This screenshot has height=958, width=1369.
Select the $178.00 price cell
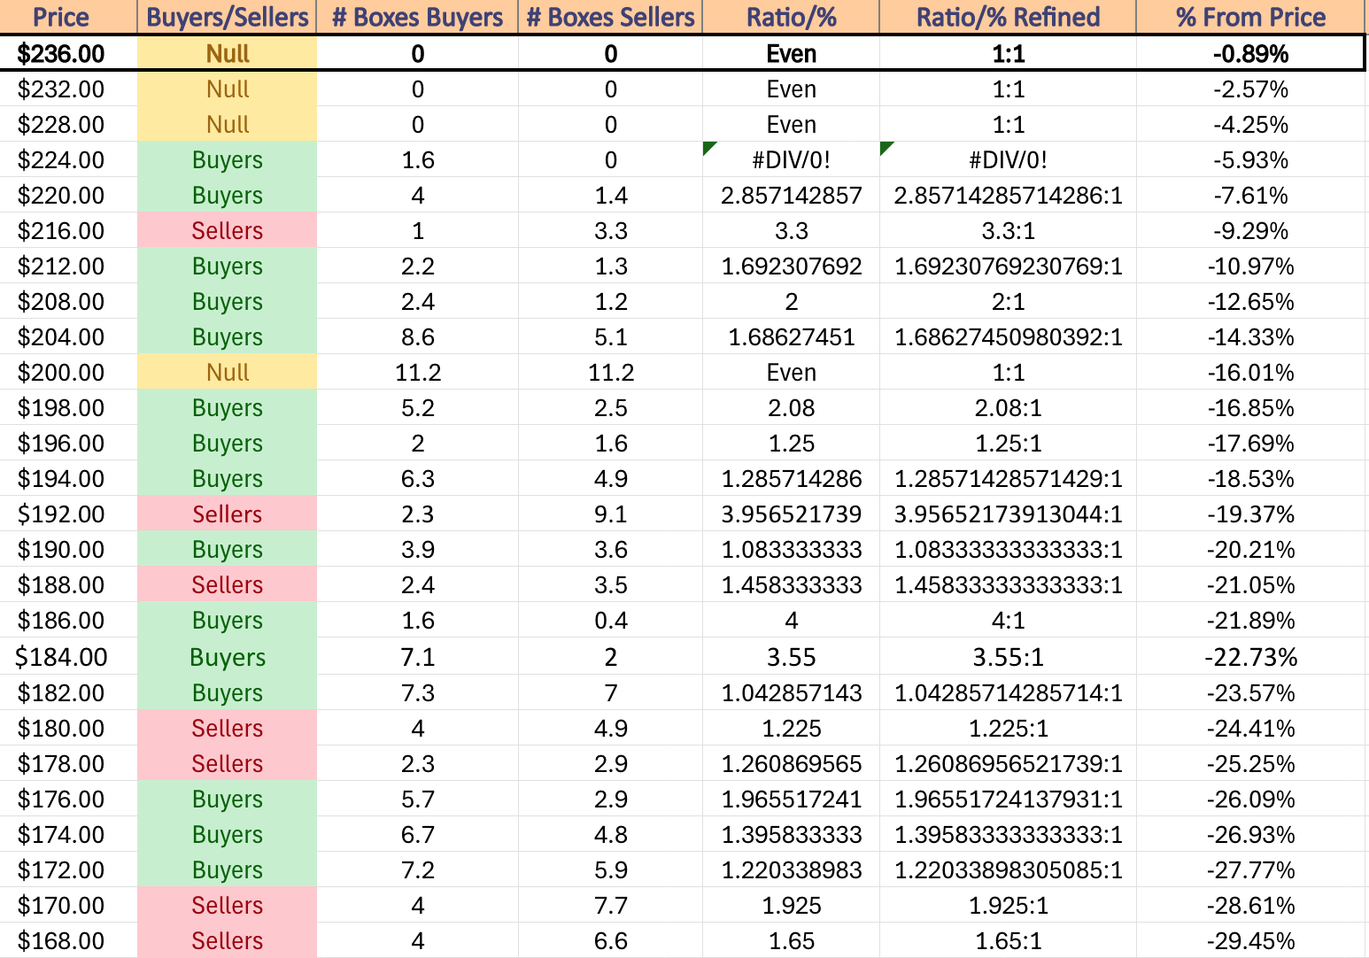pyautogui.click(x=68, y=763)
